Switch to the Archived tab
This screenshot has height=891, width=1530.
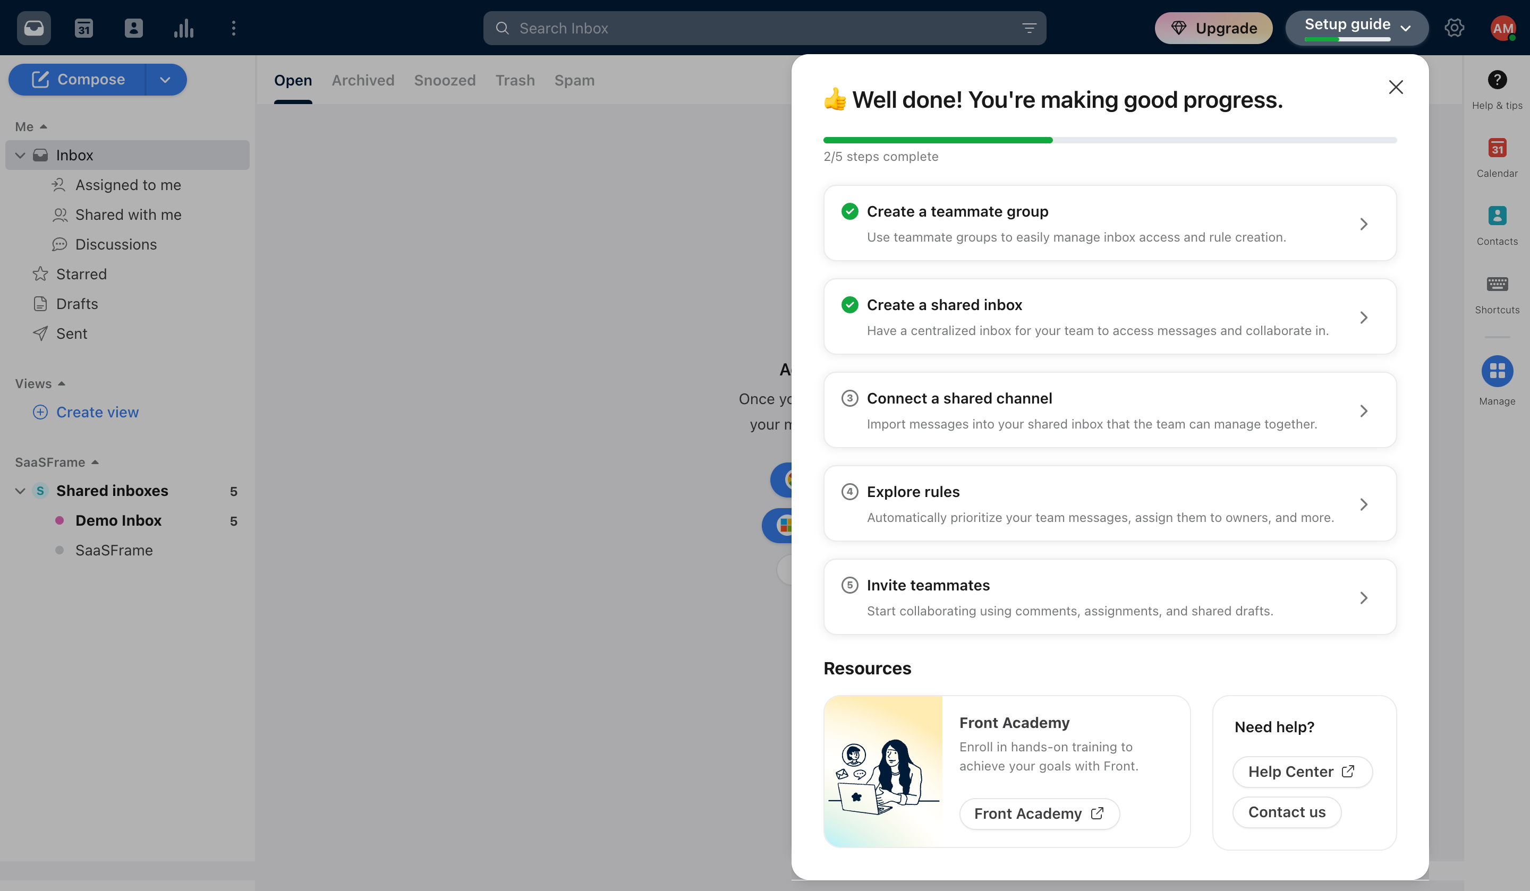tap(362, 80)
